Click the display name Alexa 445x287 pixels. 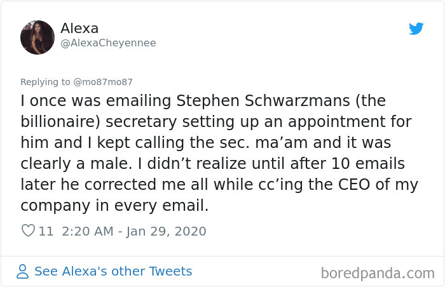pos(79,29)
